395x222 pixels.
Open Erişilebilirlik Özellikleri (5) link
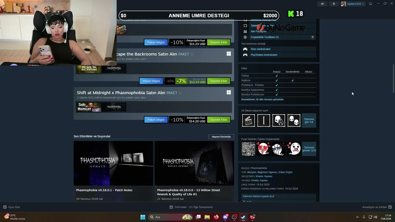click(x=264, y=37)
